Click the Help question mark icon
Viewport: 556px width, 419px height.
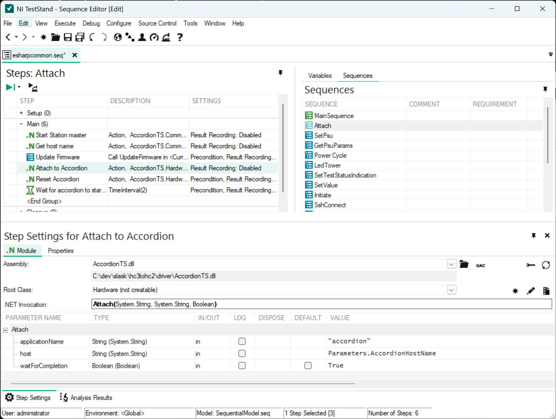pos(180,37)
